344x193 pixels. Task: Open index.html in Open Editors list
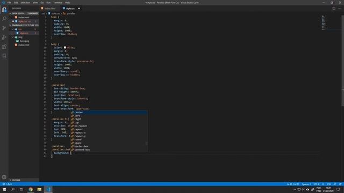click(x=24, y=17)
